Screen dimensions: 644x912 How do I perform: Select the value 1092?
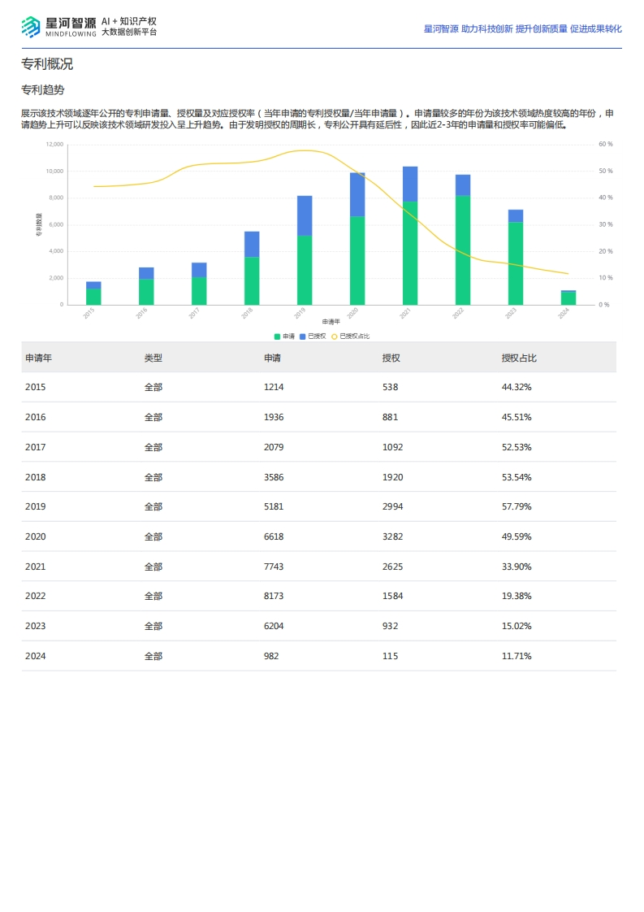point(393,447)
